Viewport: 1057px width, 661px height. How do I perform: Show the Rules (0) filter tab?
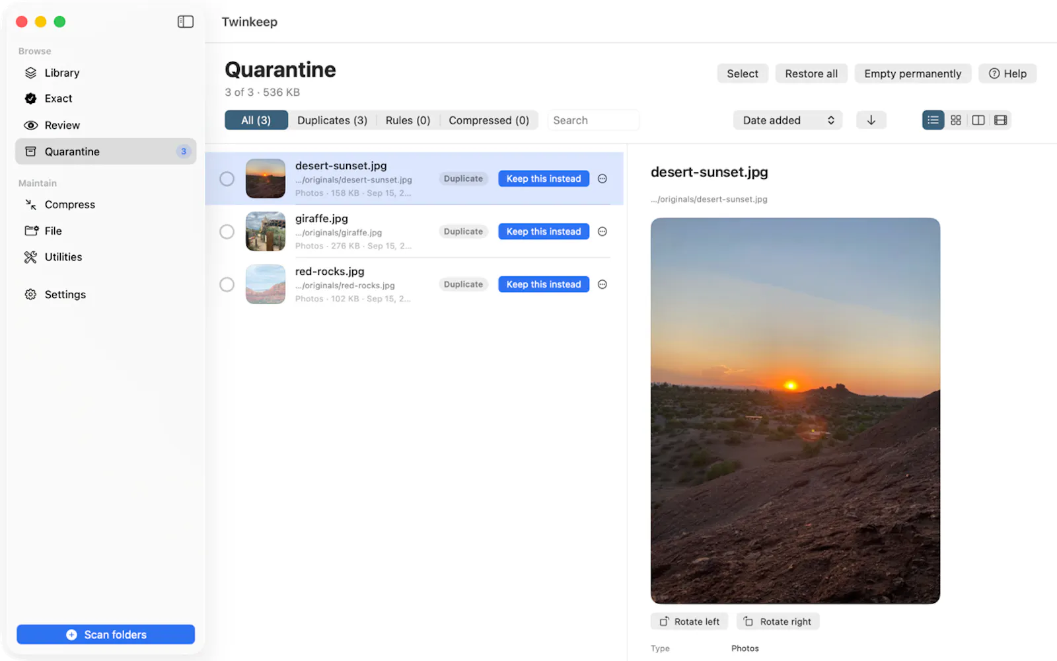coord(408,120)
